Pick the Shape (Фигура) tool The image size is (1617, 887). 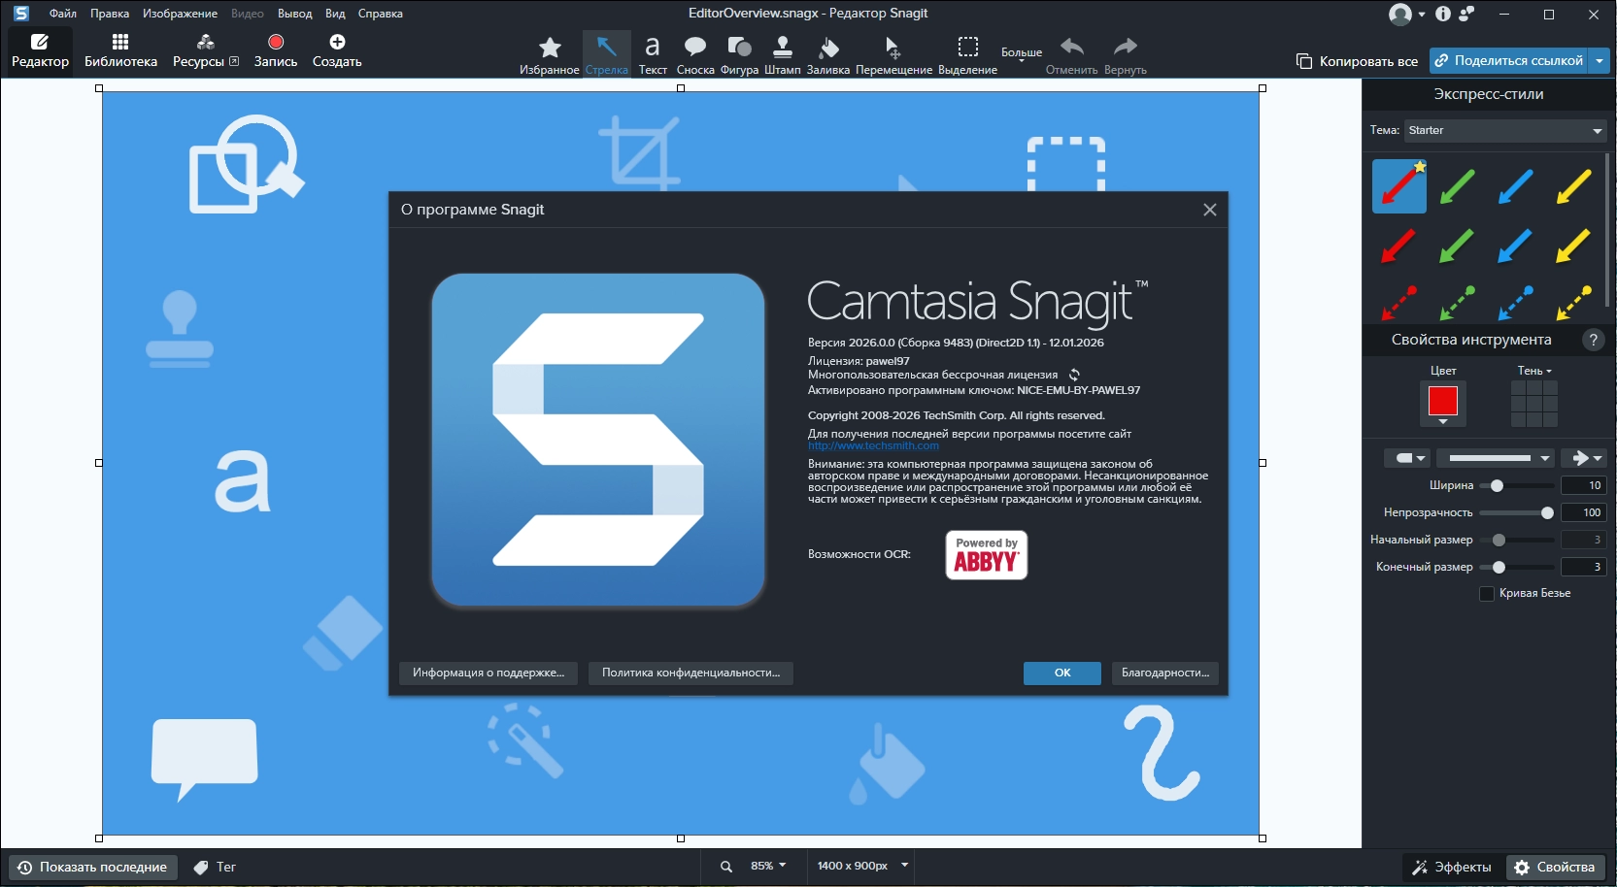(x=739, y=54)
